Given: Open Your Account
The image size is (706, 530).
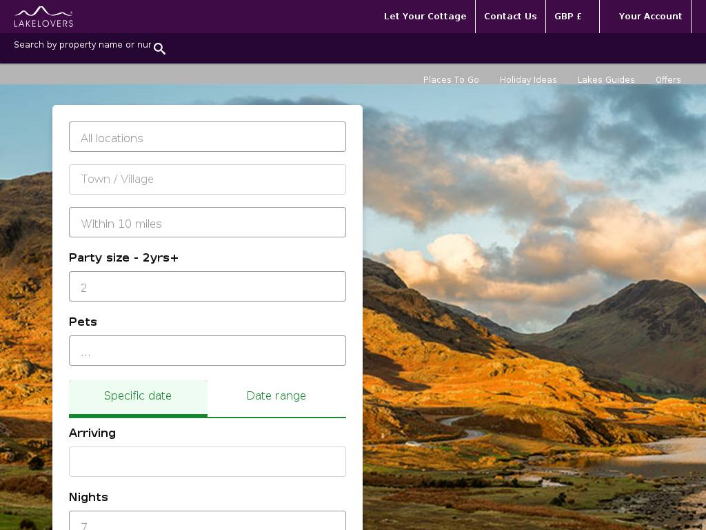Looking at the screenshot, I should click(x=650, y=17).
